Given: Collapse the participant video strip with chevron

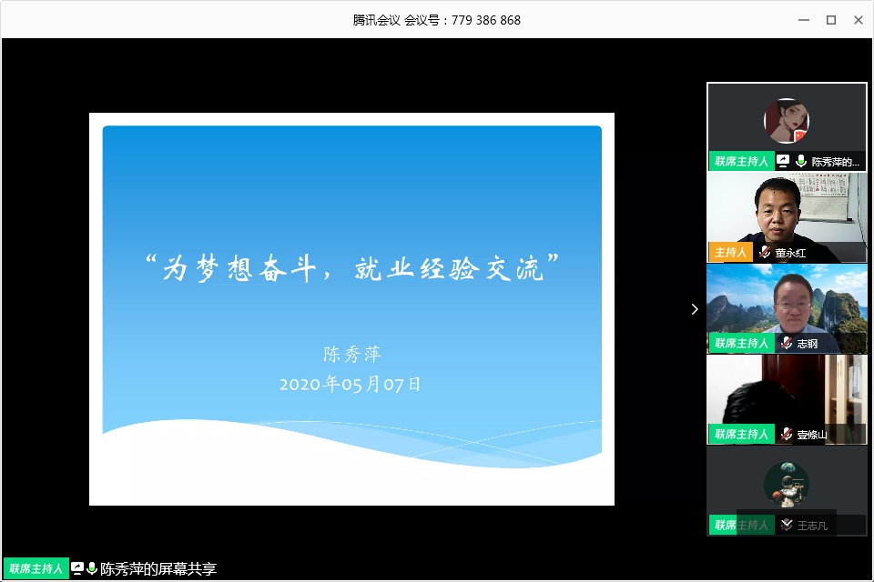Looking at the screenshot, I should tap(695, 309).
